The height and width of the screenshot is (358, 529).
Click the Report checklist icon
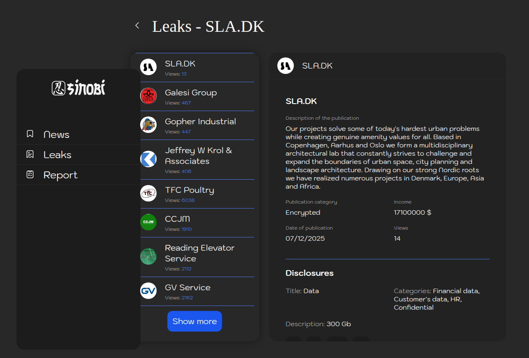click(x=30, y=175)
